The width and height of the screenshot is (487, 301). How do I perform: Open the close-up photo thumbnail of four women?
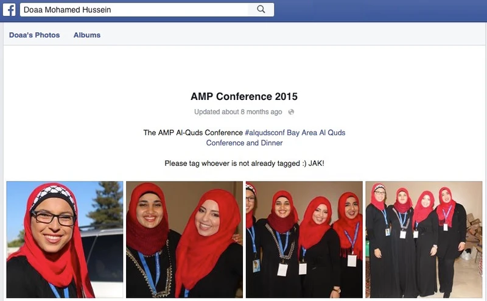click(304, 239)
